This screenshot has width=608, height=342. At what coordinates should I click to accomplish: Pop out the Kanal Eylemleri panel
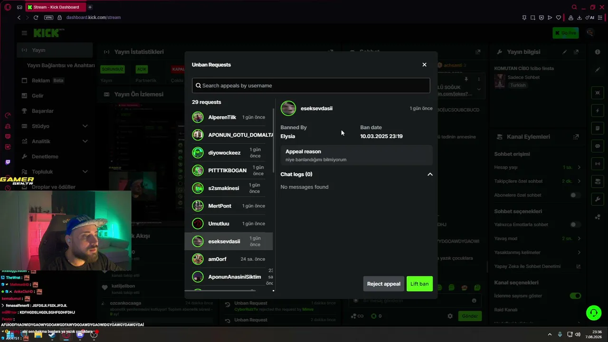click(x=576, y=137)
